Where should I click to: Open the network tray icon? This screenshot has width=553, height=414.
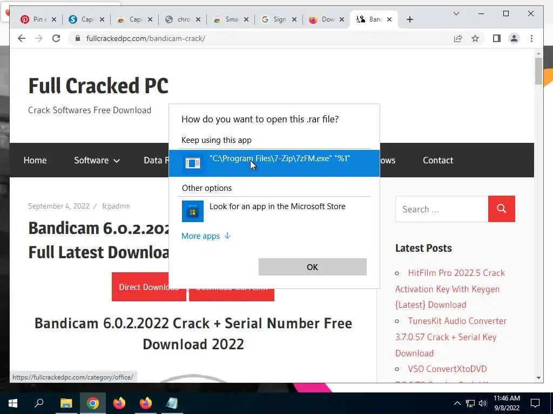click(x=470, y=403)
